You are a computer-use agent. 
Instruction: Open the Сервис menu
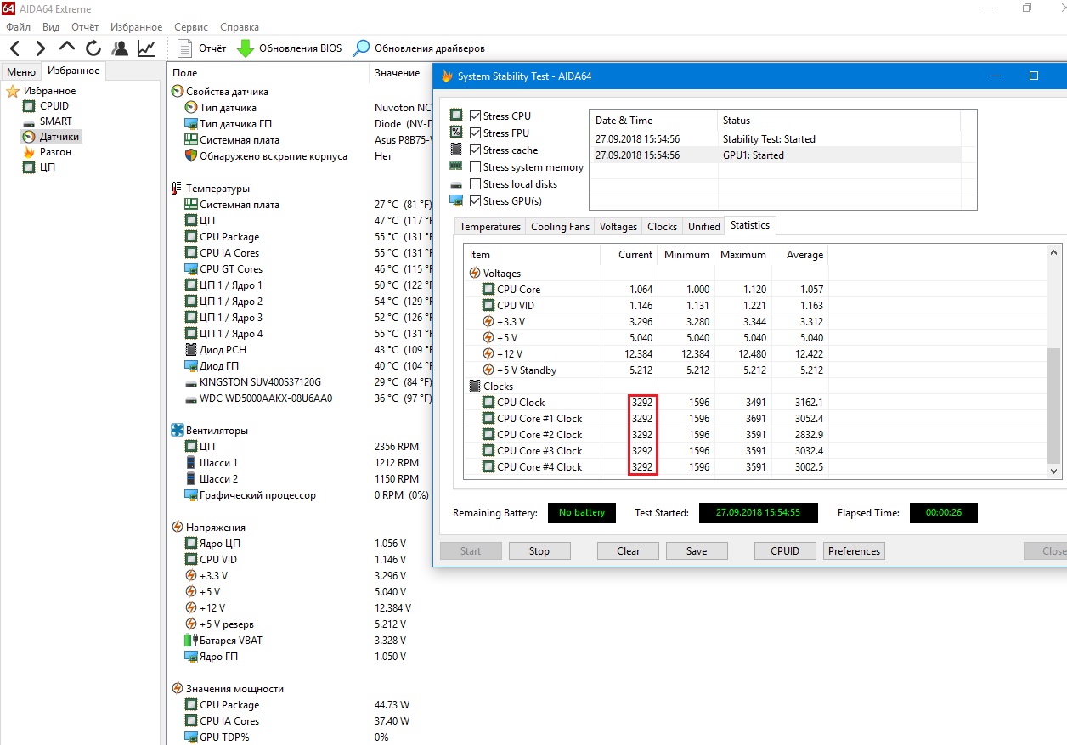tap(191, 27)
